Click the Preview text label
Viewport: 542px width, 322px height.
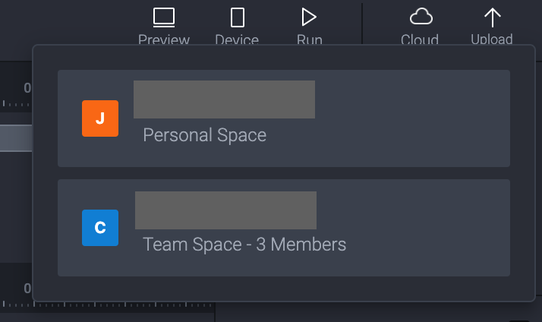click(164, 39)
